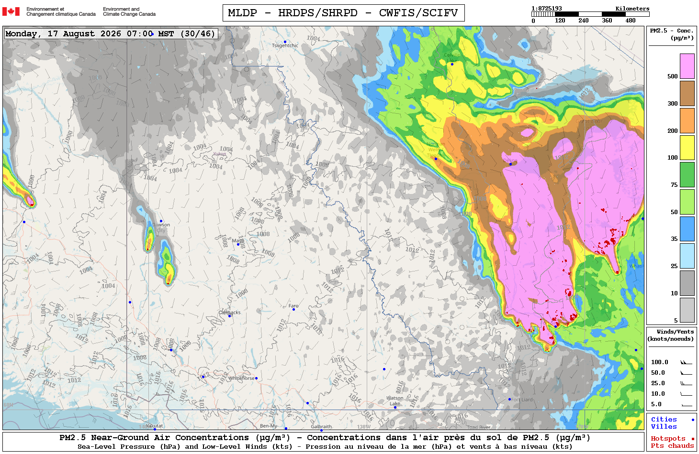
Task: Click the 5.0 knots wind barb symbol
Action: 686,405
